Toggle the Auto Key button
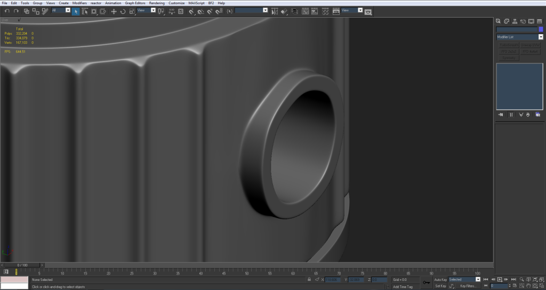Image resolution: width=546 pixels, height=290 pixels. pyautogui.click(x=440, y=279)
